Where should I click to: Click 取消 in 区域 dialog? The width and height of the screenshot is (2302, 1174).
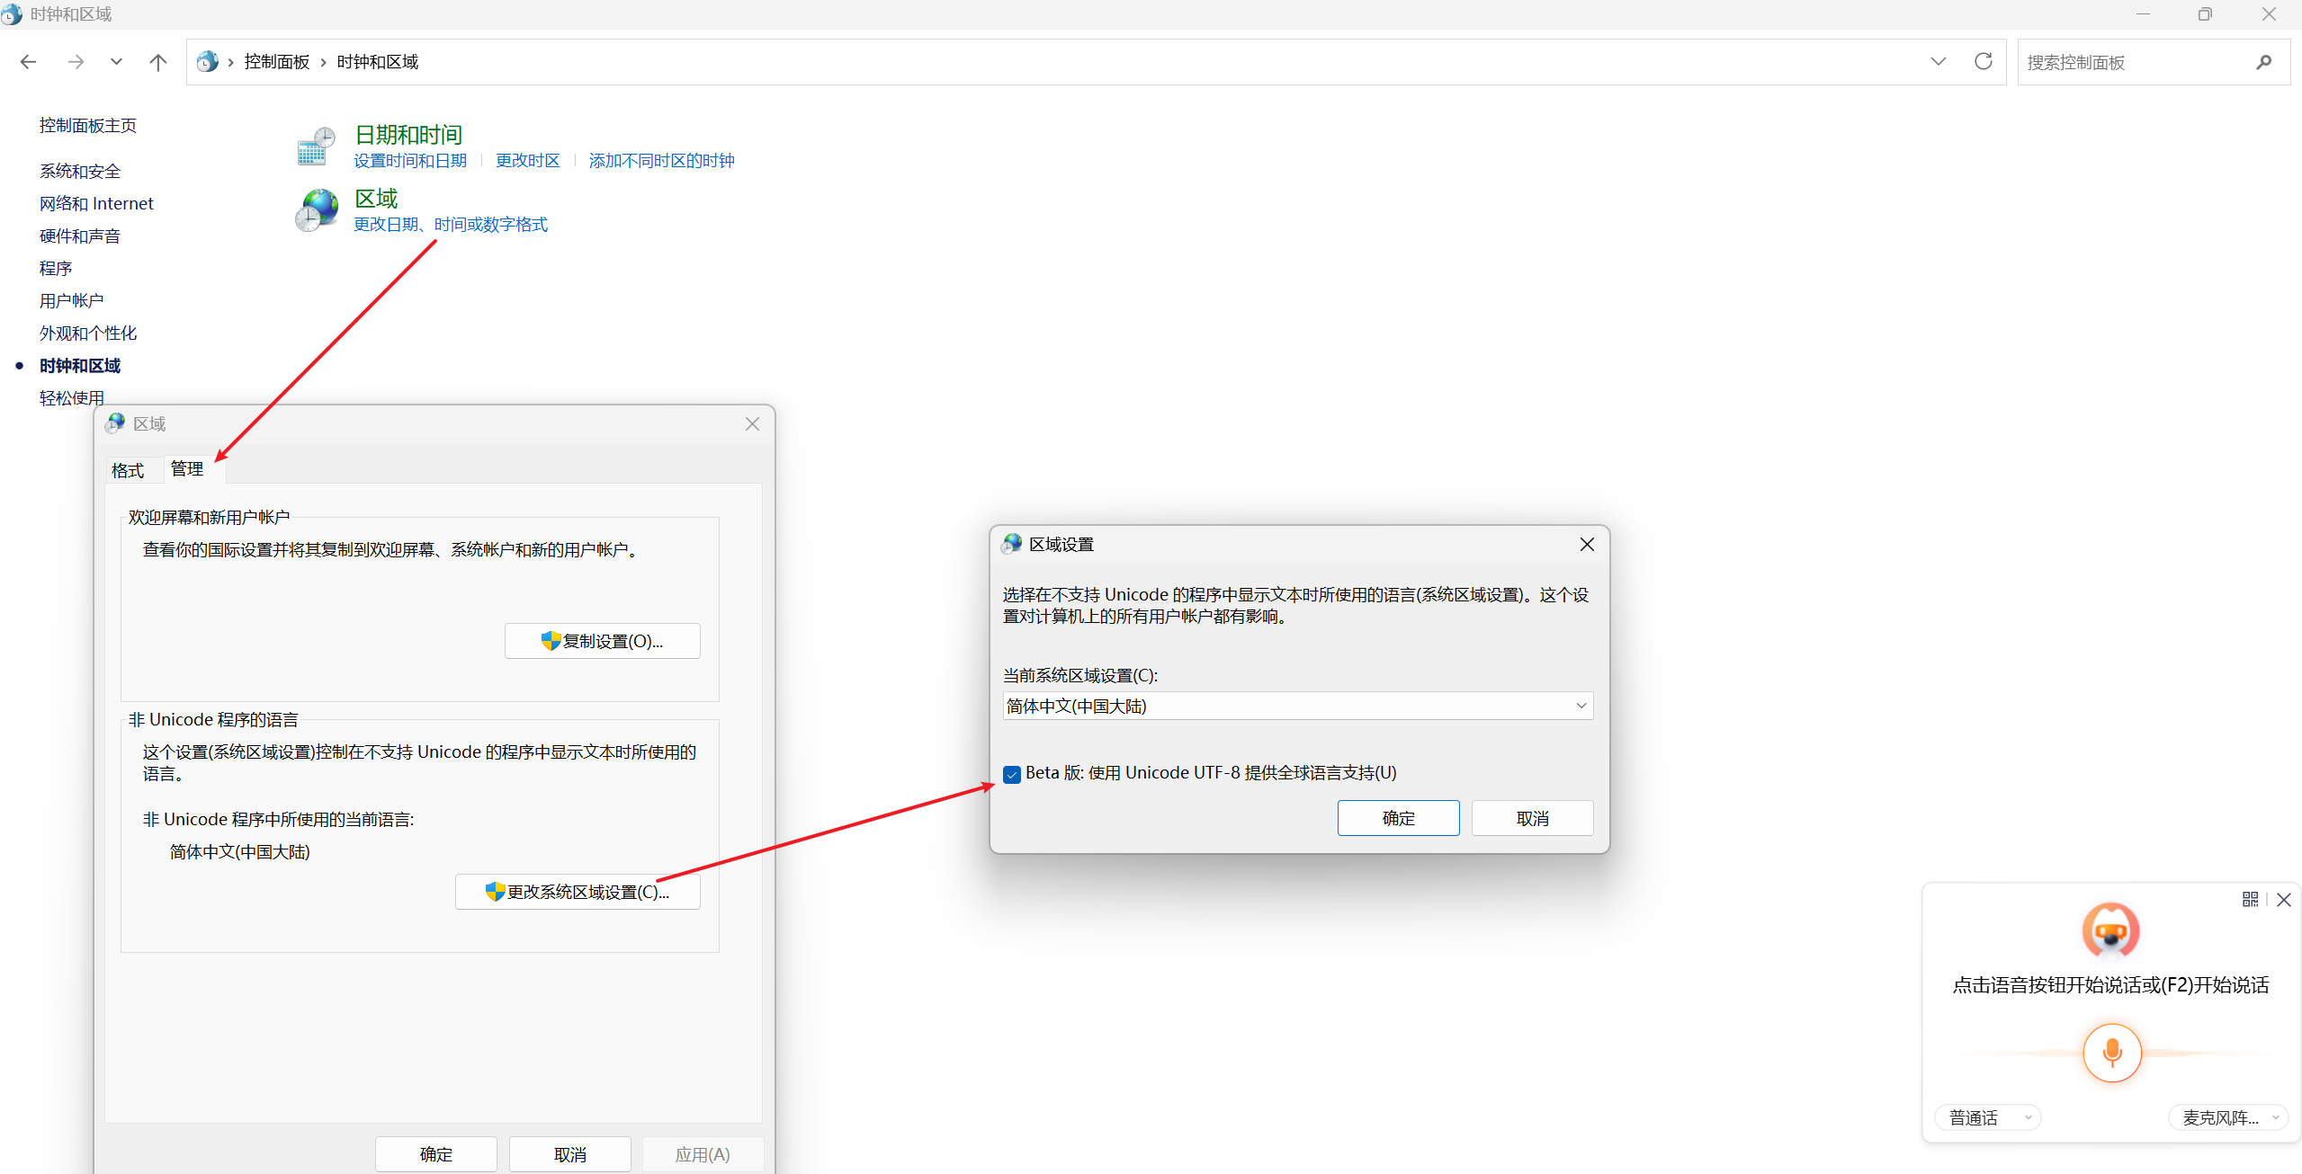[570, 1154]
